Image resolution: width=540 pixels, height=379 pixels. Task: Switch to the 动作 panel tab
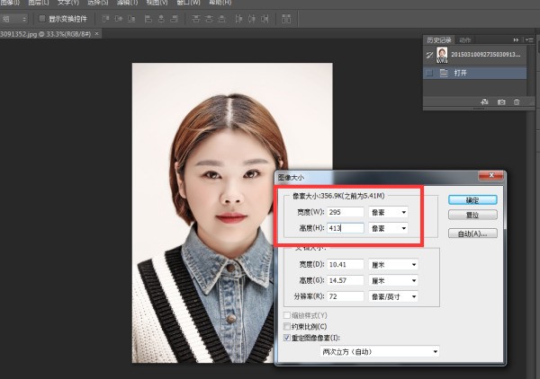point(465,40)
